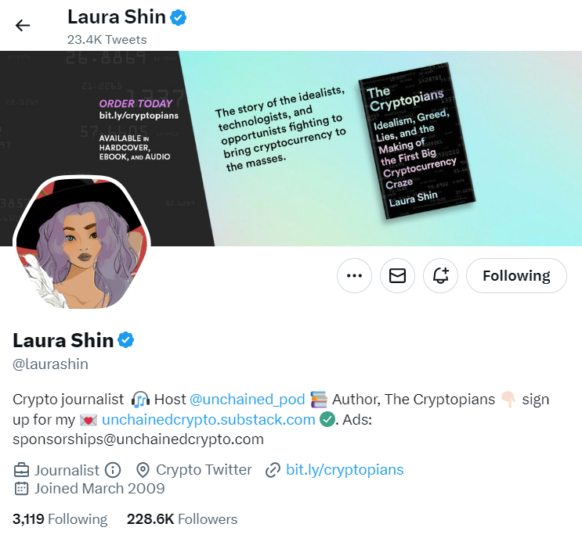The image size is (582, 538).
Task: View the 228.6K Followers list
Action: click(x=182, y=519)
